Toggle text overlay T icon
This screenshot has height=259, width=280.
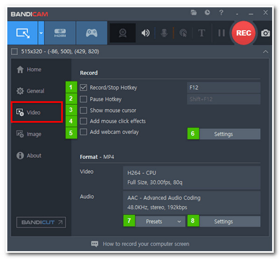click(202, 33)
